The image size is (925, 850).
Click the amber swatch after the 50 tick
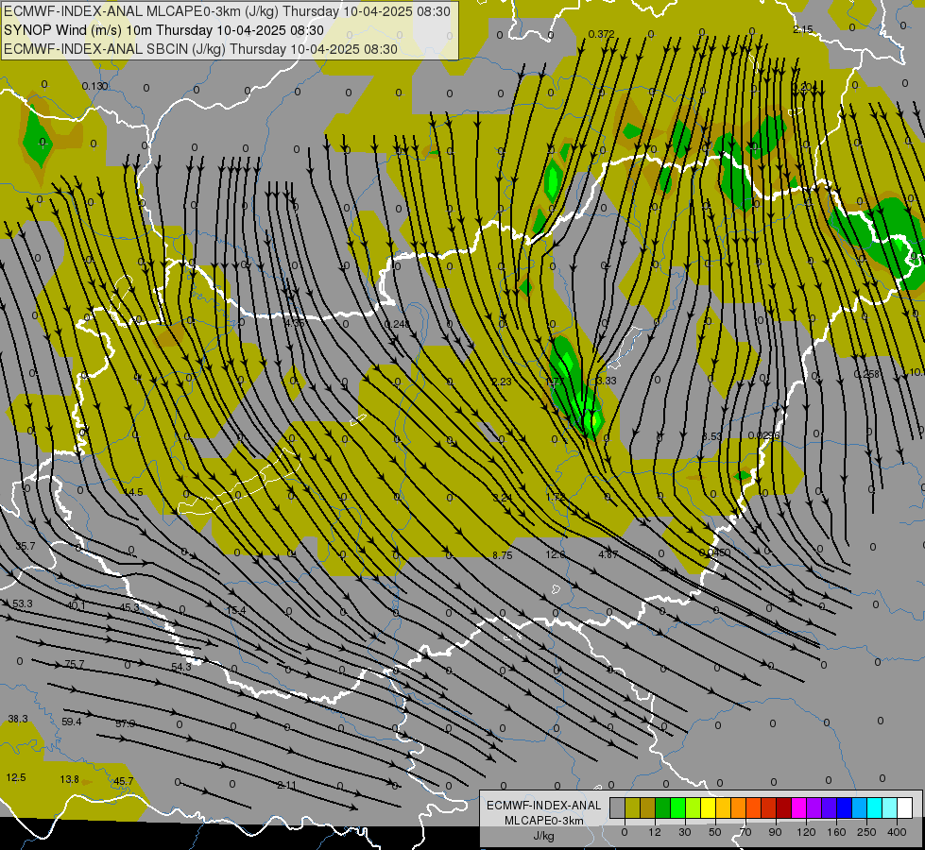723,807
